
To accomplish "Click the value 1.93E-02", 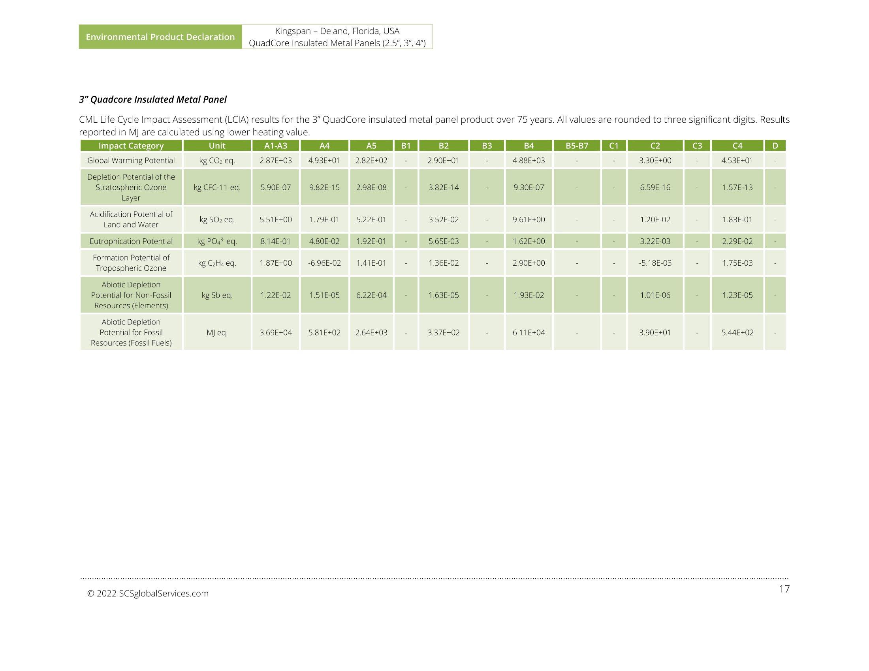I will point(529,295).
